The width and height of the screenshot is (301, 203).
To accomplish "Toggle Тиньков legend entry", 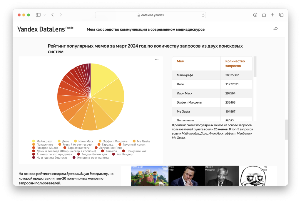I will [109, 151].
